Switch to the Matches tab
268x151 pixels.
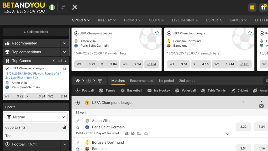coord(118,81)
